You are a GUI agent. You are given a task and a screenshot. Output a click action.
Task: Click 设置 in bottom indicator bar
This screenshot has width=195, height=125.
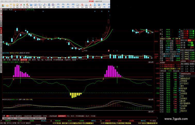point(4,116)
